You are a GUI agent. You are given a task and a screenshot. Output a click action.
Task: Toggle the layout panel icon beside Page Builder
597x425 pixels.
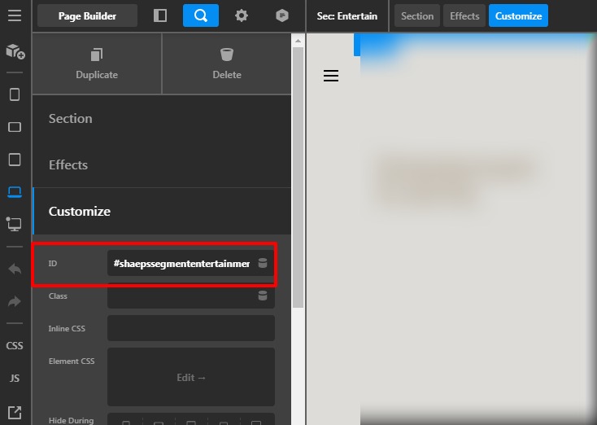[160, 15]
